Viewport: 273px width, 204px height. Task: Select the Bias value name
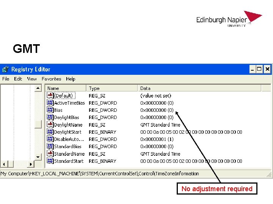(x=58, y=110)
